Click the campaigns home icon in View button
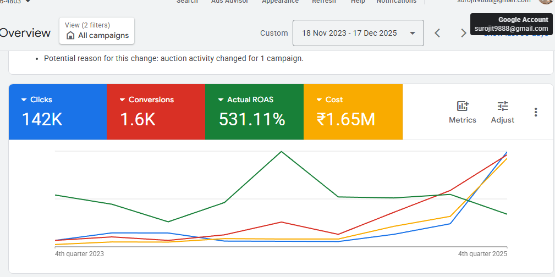This screenshot has height=277, width=555. pyautogui.click(x=70, y=36)
